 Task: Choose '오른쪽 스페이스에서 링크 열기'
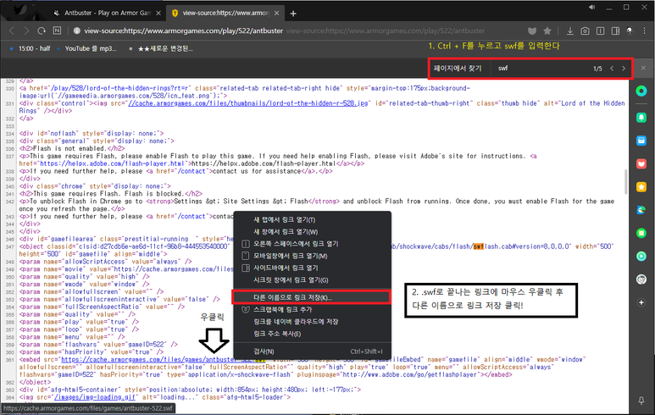313,244
